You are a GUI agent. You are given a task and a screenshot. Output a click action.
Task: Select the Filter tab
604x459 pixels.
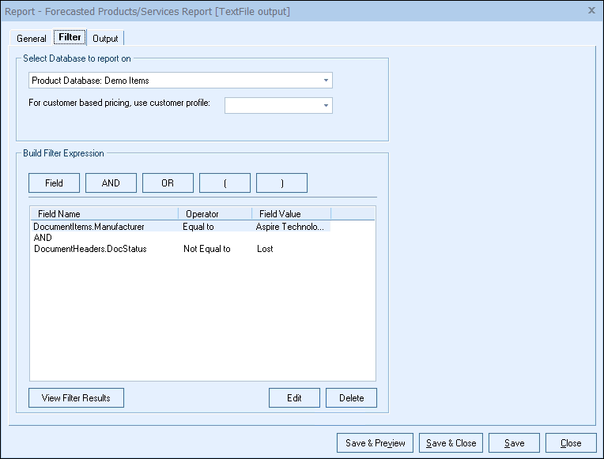(x=70, y=38)
